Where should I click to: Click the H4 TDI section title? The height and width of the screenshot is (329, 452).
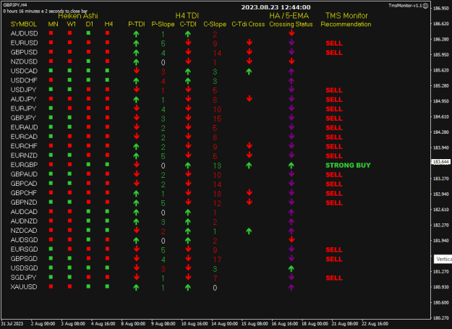187,16
